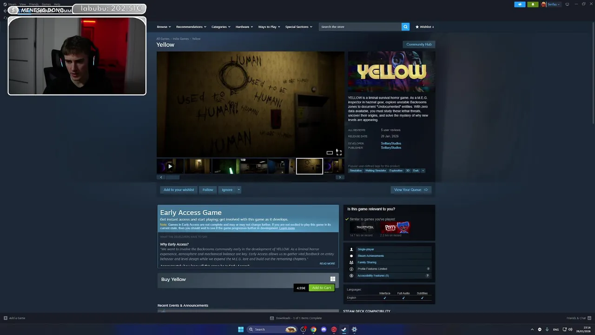This screenshot has height=335, width=595.
Task: Open Early Access Learn more link
Action: [x=287, y=228]
